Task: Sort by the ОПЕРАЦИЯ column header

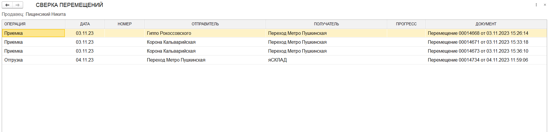Action: tap(15, 24)
